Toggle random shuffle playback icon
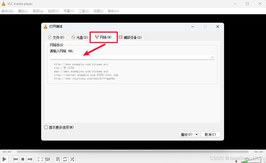Screen dimensions: 266x163 tap(72, 159)
